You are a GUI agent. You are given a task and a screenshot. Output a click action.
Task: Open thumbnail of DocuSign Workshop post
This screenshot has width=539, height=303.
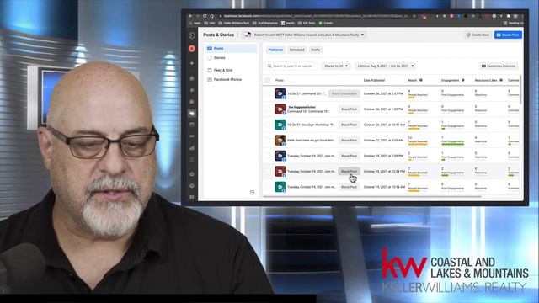280,125
